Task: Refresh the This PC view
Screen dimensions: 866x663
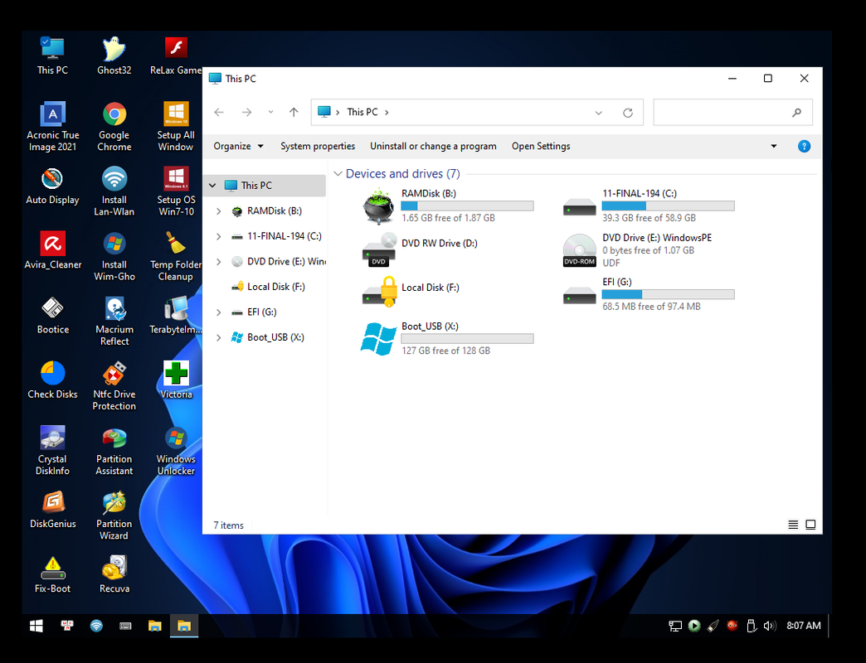Action: point(628,113)
